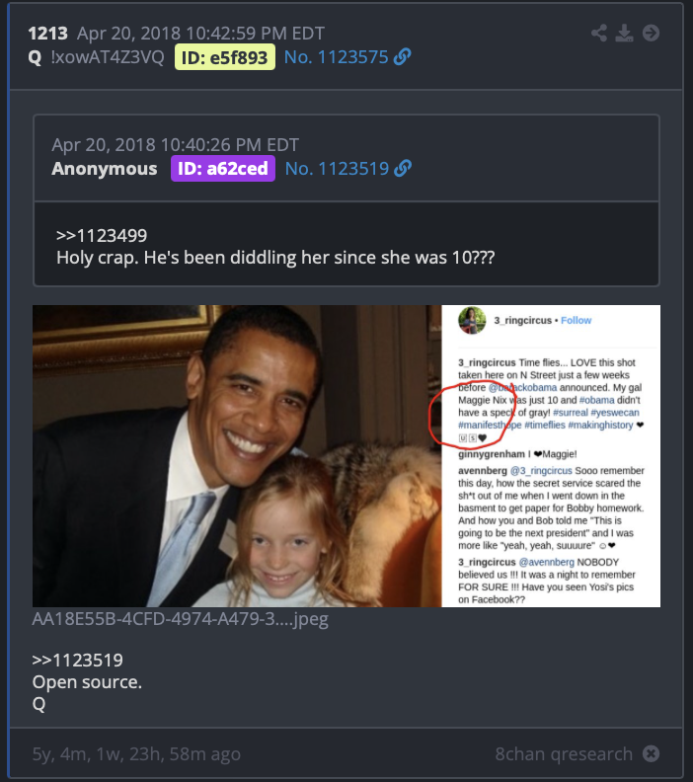
Task: Click the chain link icon beside No. 1123575
Action: tap(403, 57)
